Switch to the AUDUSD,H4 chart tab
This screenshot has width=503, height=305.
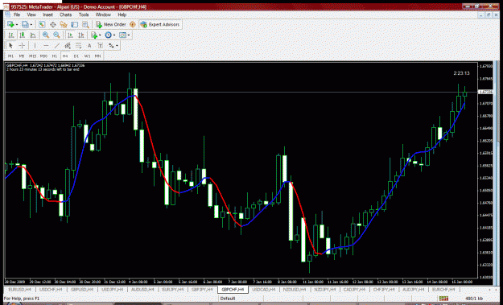point(142,289)
